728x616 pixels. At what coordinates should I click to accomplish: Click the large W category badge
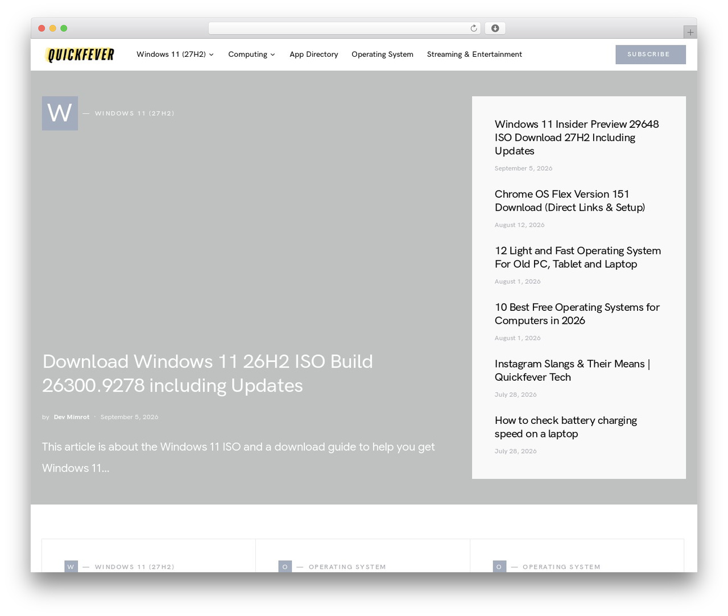pos(60,113)
